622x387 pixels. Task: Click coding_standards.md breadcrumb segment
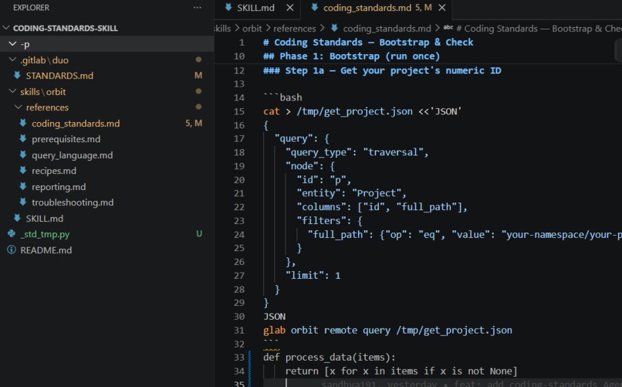(x=387, y=29)
